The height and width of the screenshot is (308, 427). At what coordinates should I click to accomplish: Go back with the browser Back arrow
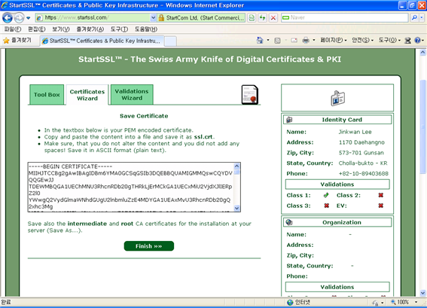8,18
